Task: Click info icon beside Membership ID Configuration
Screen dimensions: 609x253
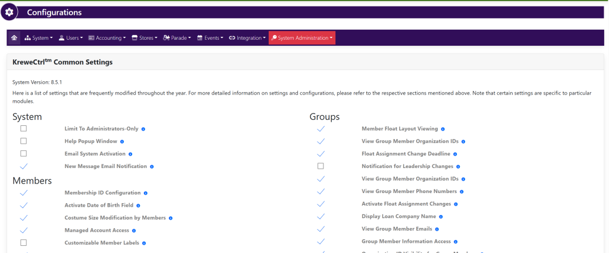Action: 146,193
